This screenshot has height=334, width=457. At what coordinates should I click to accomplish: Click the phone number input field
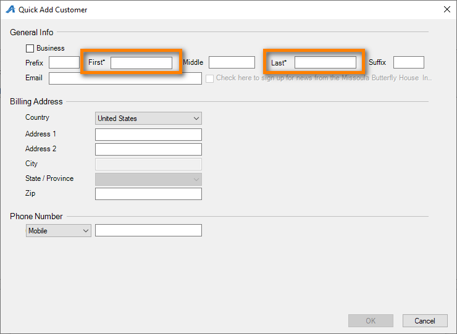coord(148,230)
